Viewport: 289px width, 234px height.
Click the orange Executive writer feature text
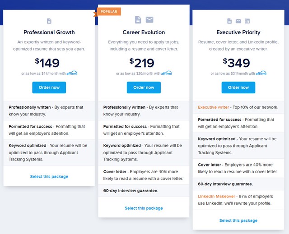pyautogui.click(x=214, y=108)
